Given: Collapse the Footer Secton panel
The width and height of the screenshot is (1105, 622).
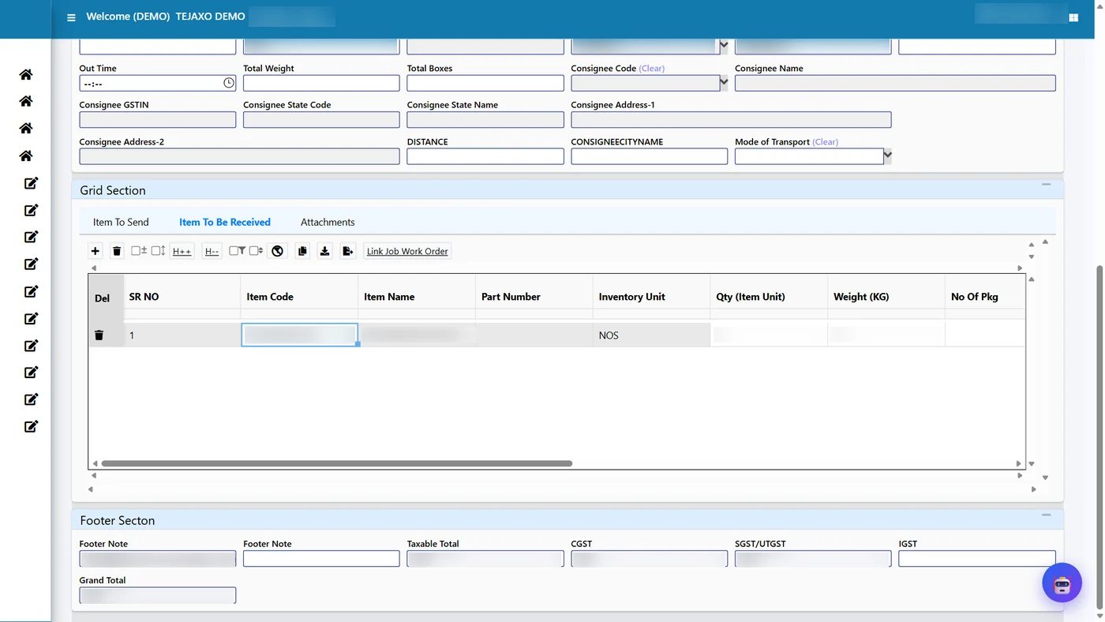Looking at the screenshot, I should click(x=1046, y=515).
